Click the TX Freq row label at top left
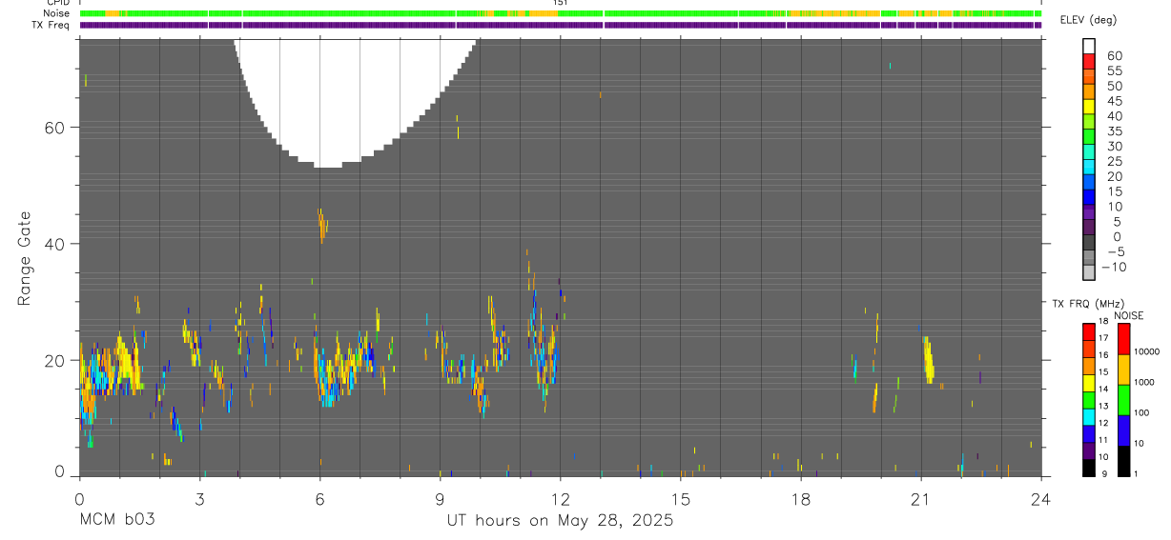 point(50,25)
